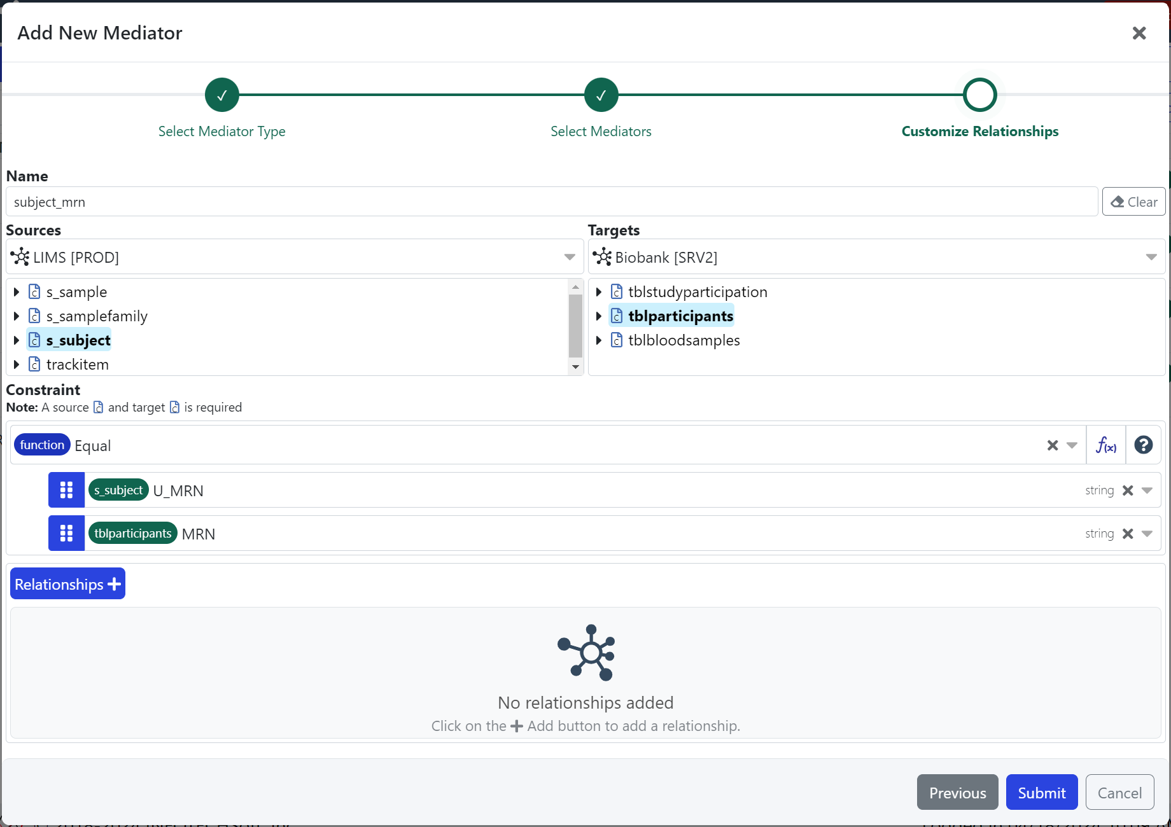Open the U_MRN field type dropdown
This screenshot has width=1171, height=827.
[1147, 490]
